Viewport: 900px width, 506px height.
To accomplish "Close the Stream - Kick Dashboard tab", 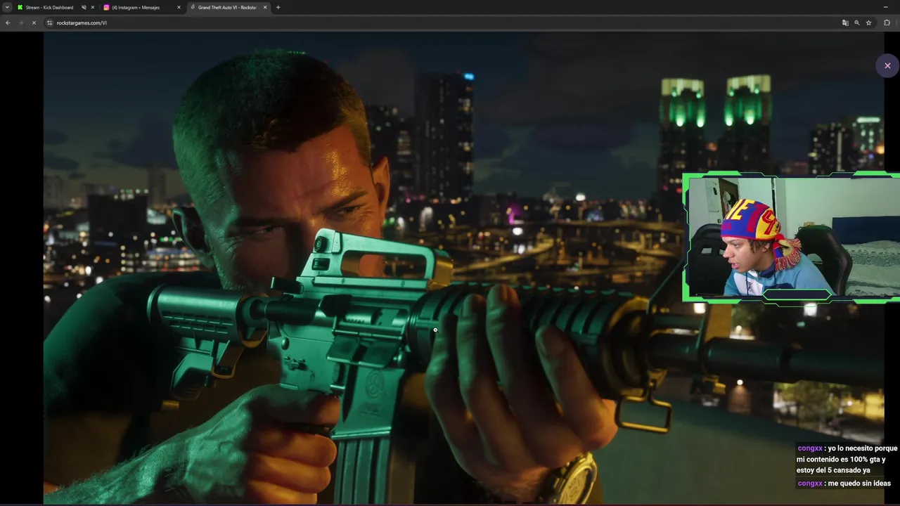I will tap(93, 7).
